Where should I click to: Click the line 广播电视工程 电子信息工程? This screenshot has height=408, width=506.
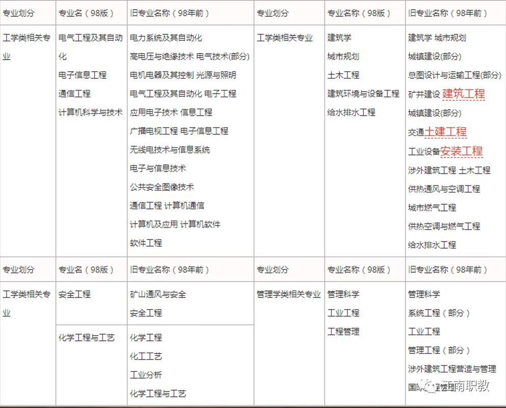coord(179,131)
